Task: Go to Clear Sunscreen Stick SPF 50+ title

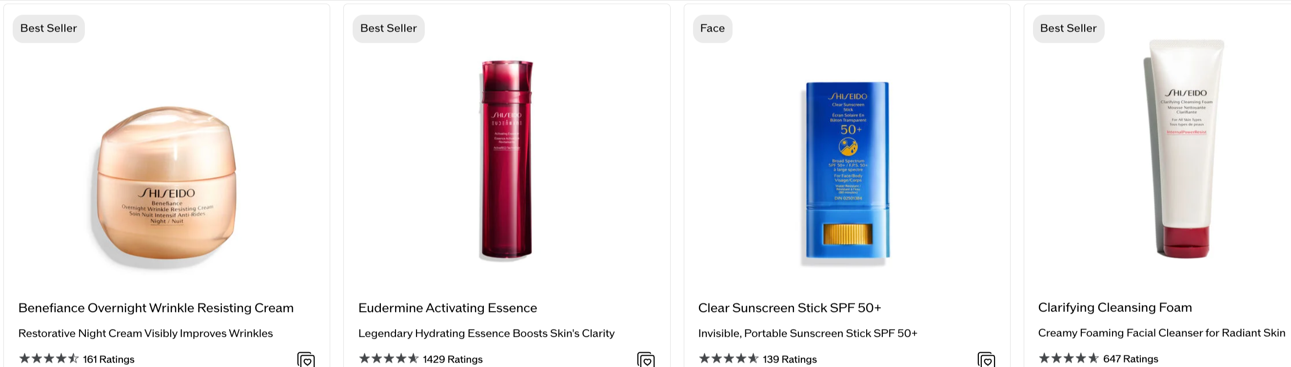Action: tap(789, 308)
